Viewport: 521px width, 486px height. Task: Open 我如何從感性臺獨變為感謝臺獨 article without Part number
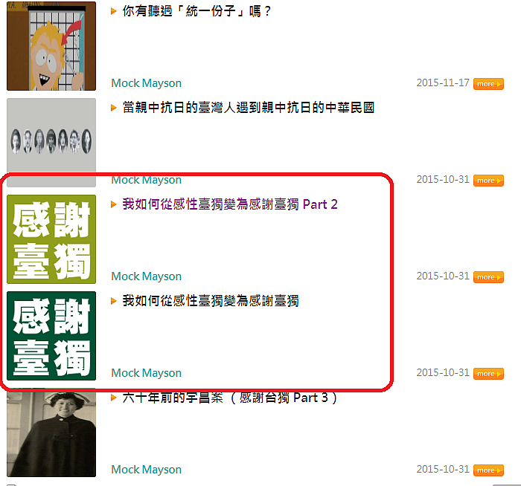pos(211,301)
